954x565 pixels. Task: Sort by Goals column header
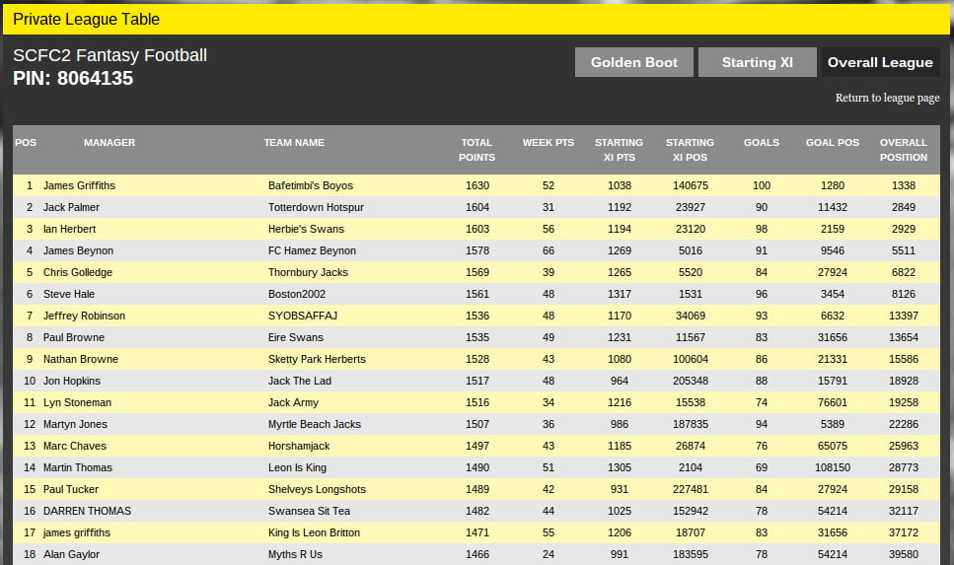point(761,143)
